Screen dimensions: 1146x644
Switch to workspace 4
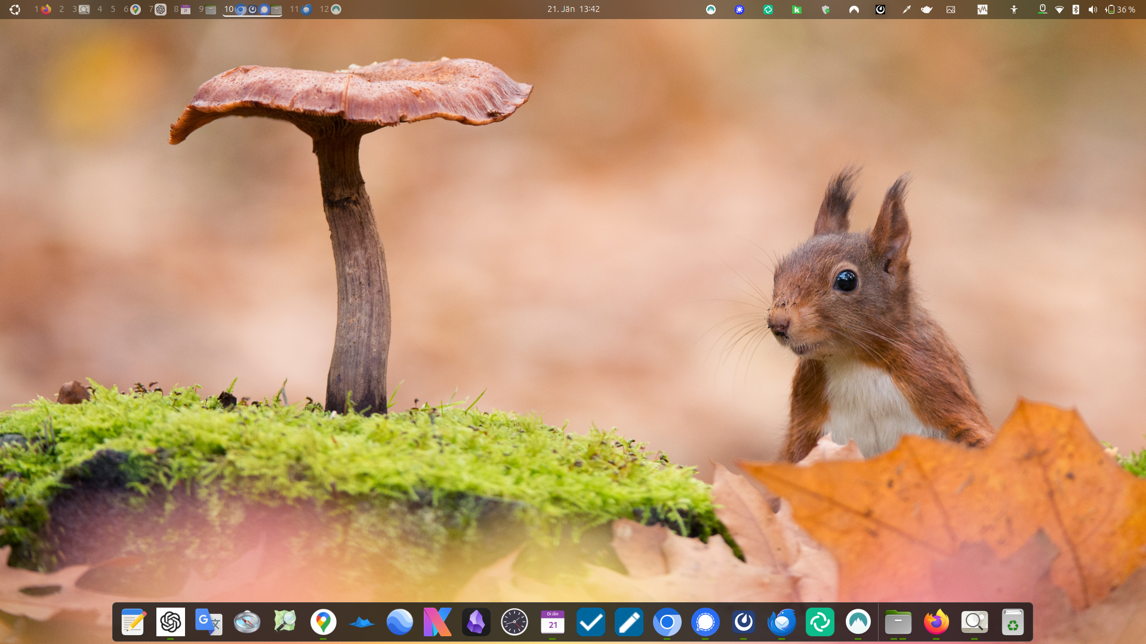tap(100, 10)
